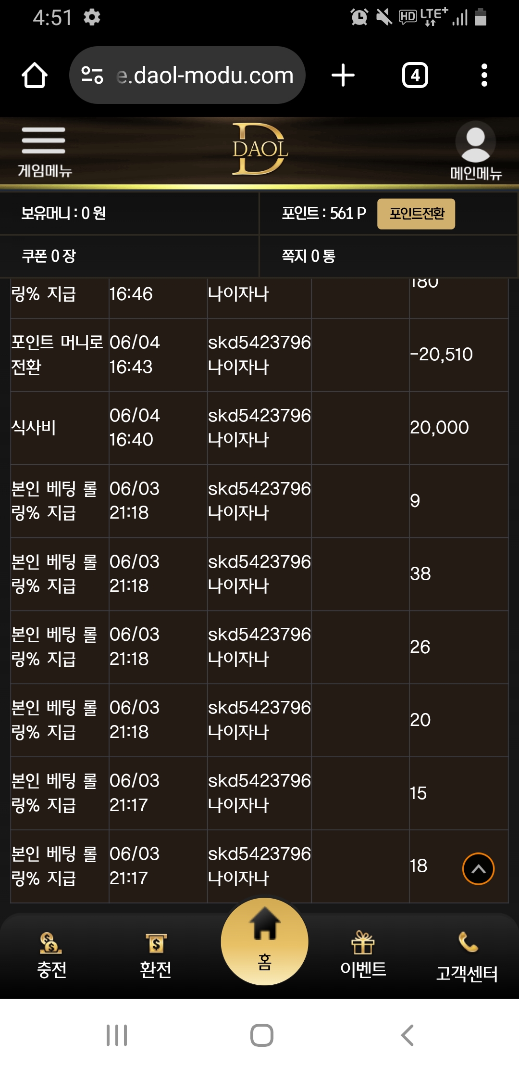
Task: Open a new browser tab
Action: pyautogui.click(x=343, y=76)
